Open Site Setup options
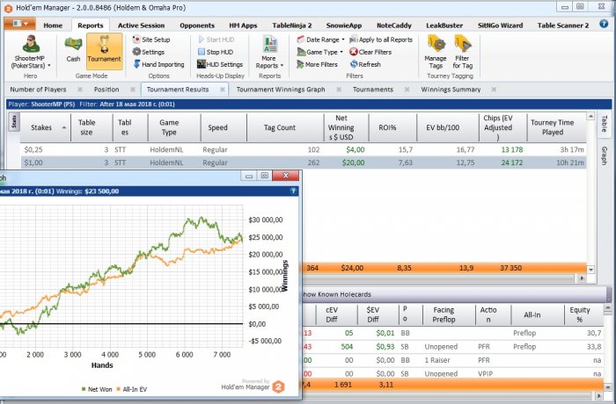Screen dimensions: 616x404 tap(151, 40)
